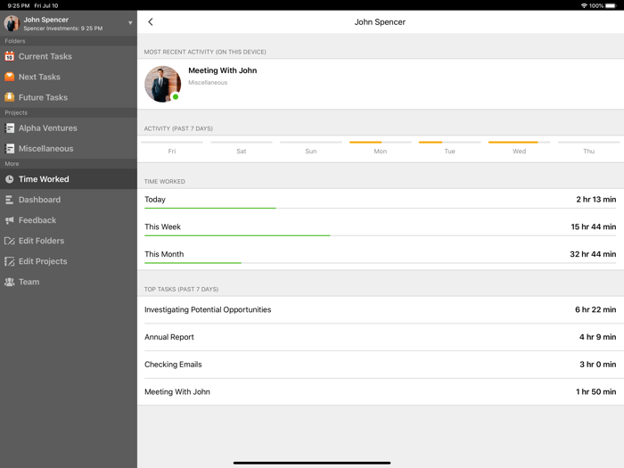Open the Miscellaneous project

45,149
